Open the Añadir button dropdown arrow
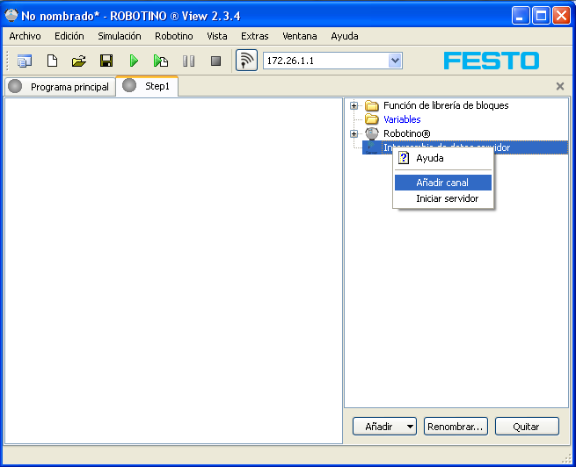This screenshot has width=576, height=467. [x=411, y=427]
